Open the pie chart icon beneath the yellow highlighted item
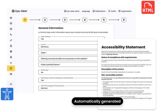 (x=11, y=74)
